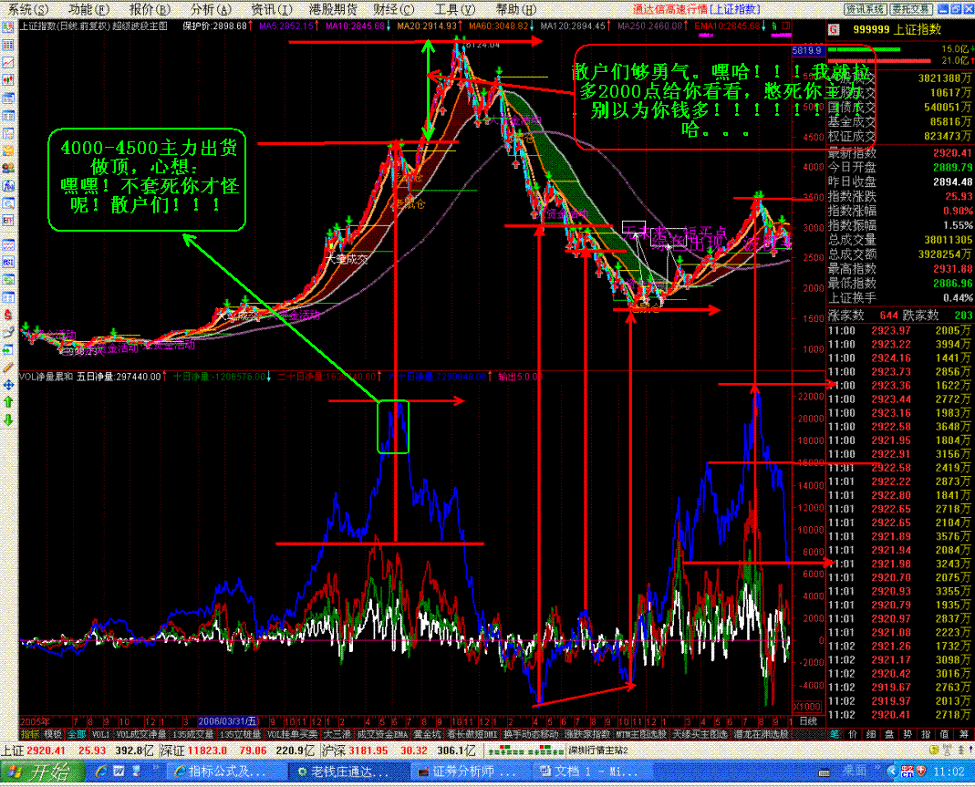Click the two-people users icon in sidebar
975x787 pixels.
tap(8, 168)
